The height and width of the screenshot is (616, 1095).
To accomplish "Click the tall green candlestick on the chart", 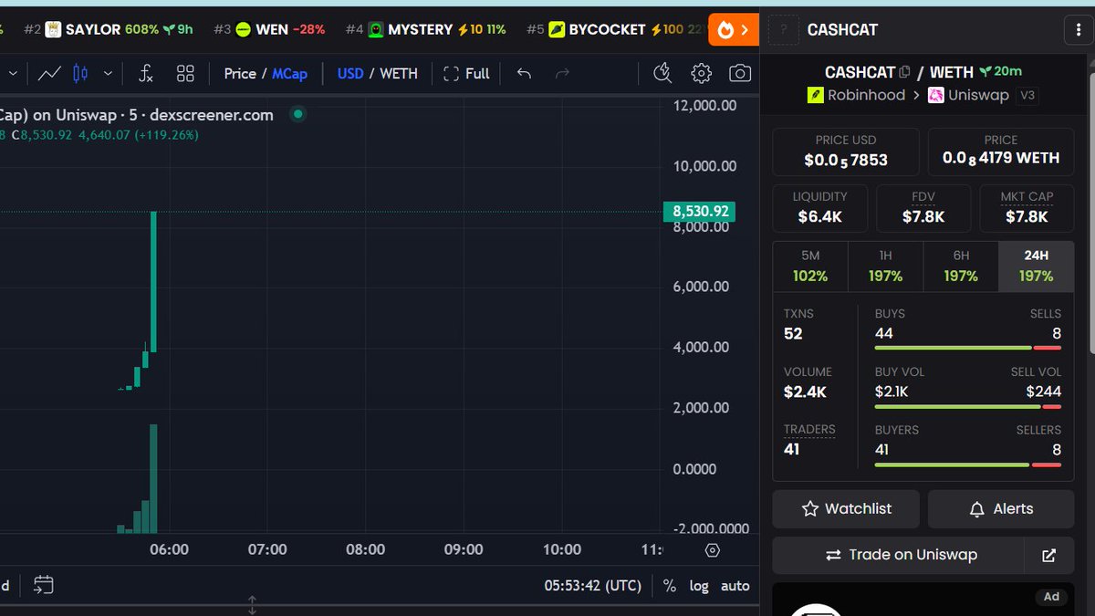I will tap(153, 281).
